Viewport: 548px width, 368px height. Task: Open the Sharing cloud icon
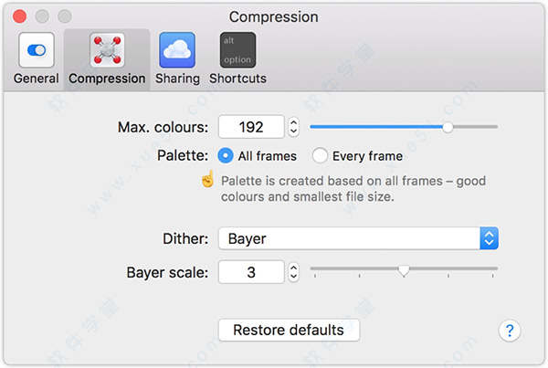[177, 50]
